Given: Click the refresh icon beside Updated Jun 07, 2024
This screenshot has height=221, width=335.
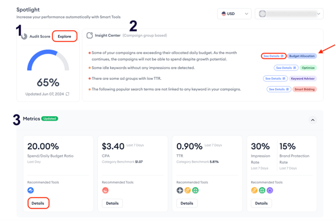Looking at the screenshot, I should [68, 94].
